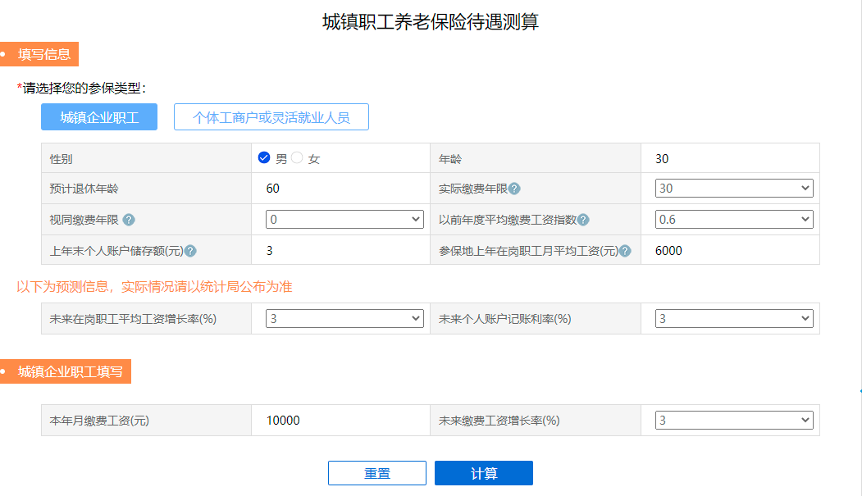The height and width of the screenshot is (496, 862).
Task: Click the 计算 calculate button
Action: (x=484, y=473)
